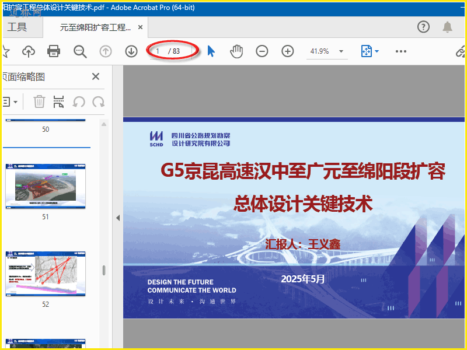Go to previous page arrow

[x=106, y=51]
